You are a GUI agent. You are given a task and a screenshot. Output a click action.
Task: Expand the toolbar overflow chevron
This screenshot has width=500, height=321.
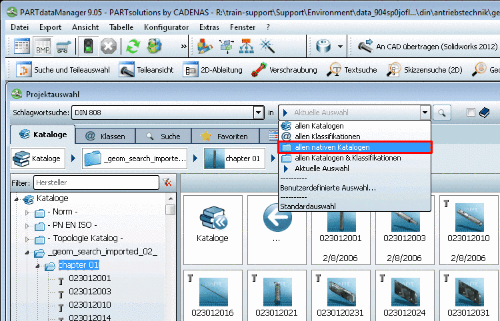[184, 47]
